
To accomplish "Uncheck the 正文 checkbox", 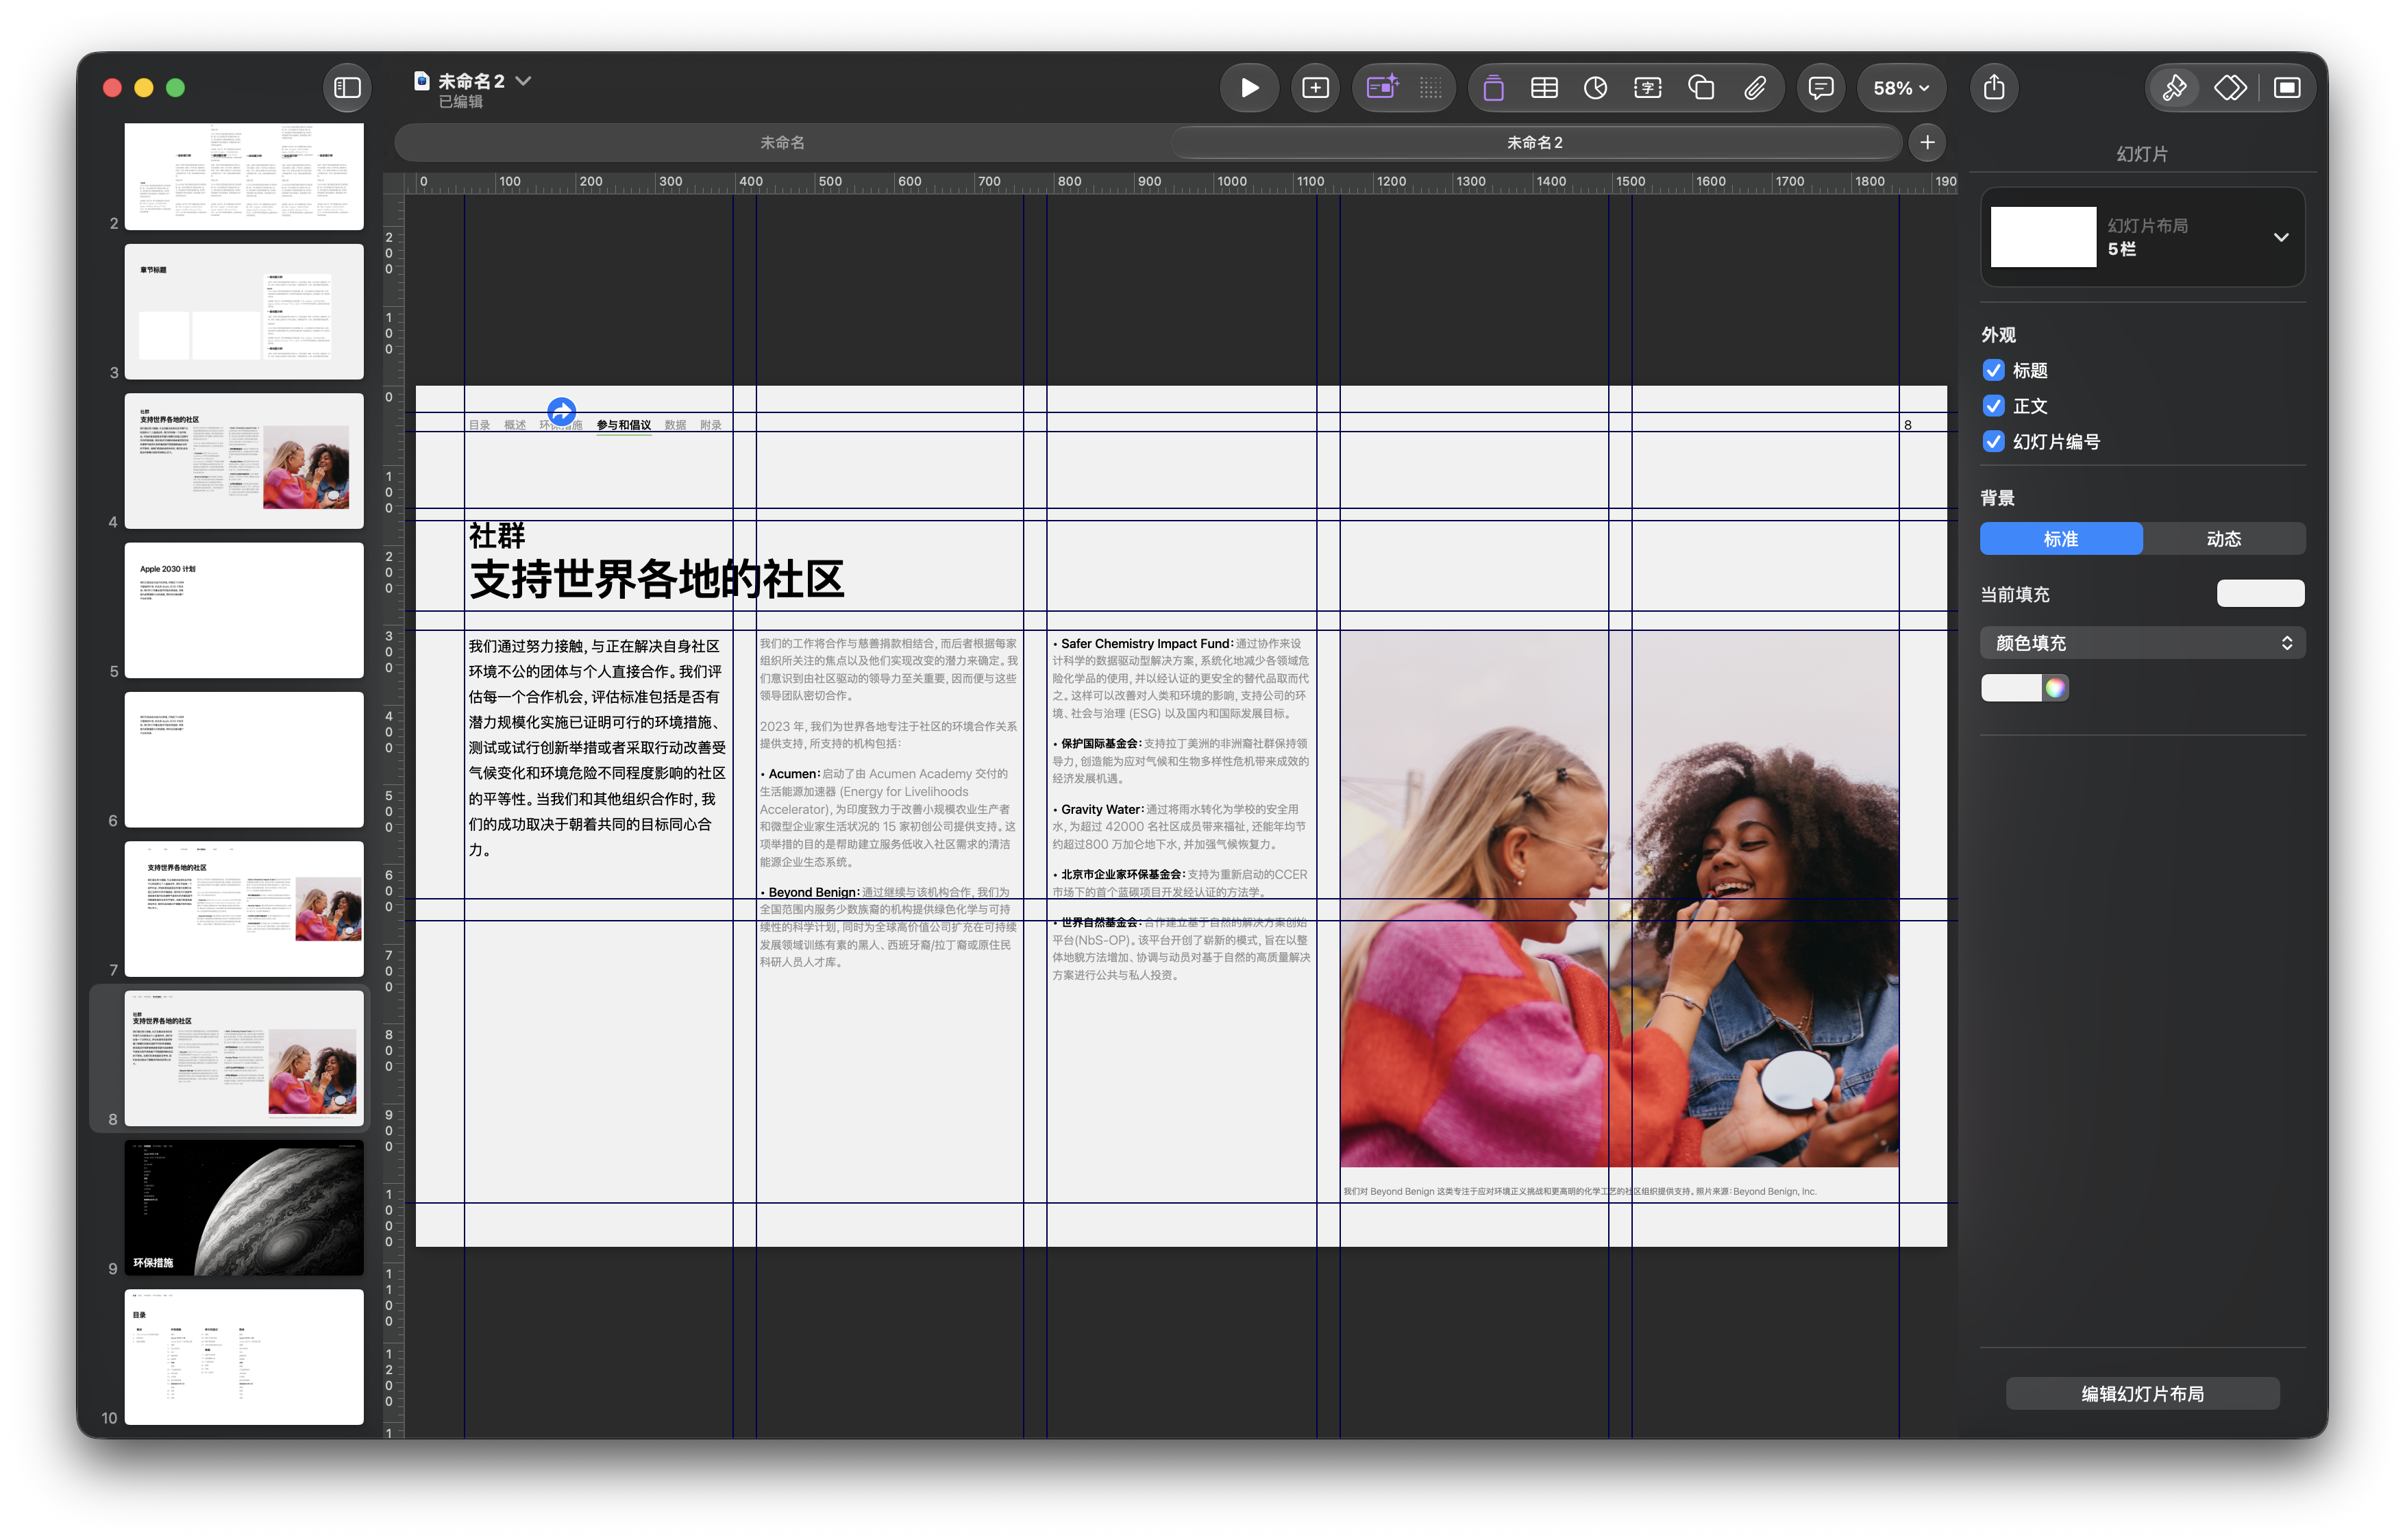I will click(x=1993, y=406).
